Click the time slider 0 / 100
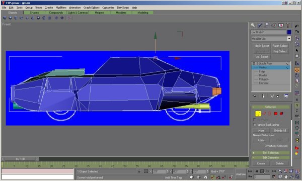302x181 pixels. tap(20, 159)
